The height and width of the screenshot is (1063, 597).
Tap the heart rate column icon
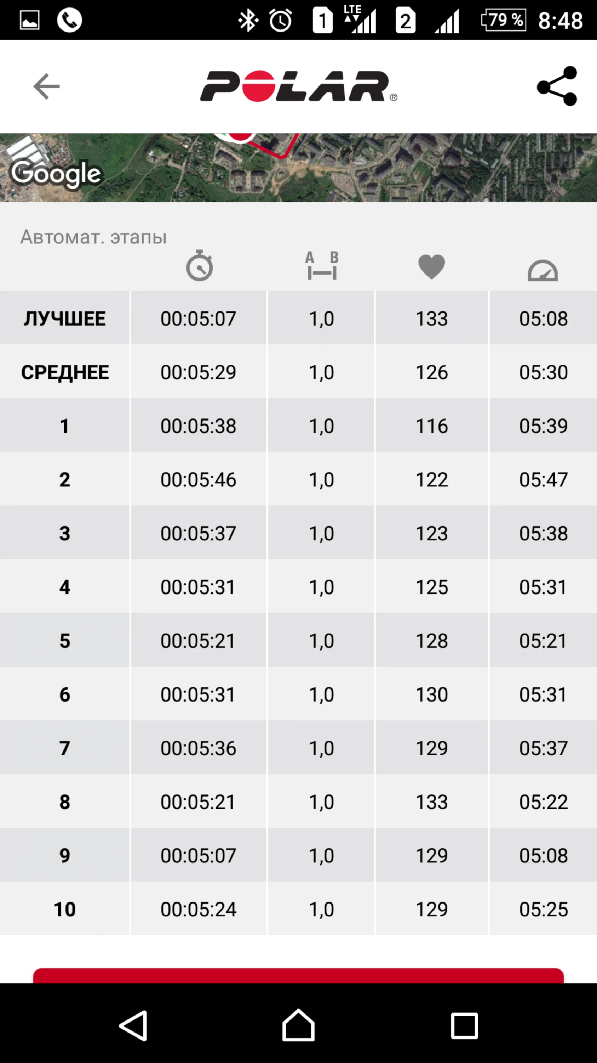(431, 266)
